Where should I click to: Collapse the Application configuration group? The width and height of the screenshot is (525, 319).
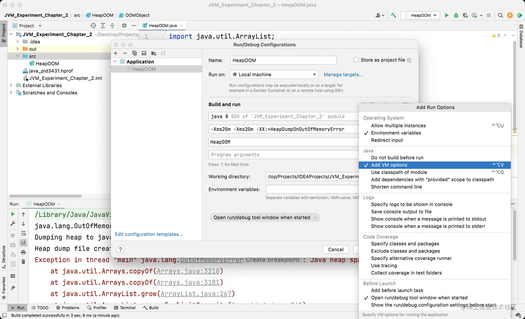point(115,62)
